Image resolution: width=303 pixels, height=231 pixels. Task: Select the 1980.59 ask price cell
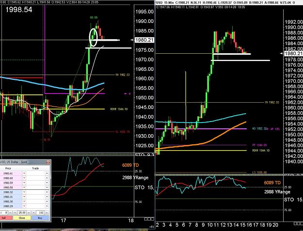(x=11, y=183)
